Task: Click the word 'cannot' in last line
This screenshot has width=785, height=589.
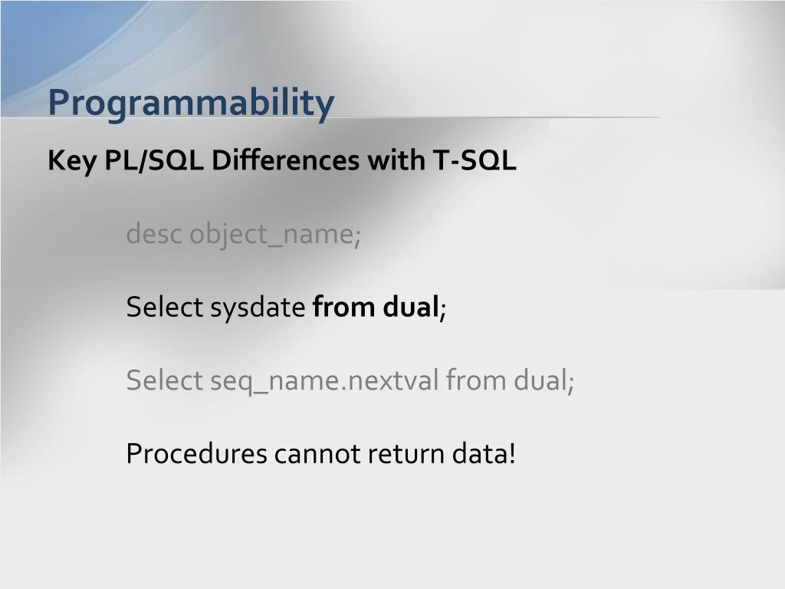Action: coord(317,454)
